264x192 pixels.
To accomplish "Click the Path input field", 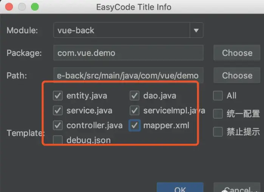I will click(128, 75).
